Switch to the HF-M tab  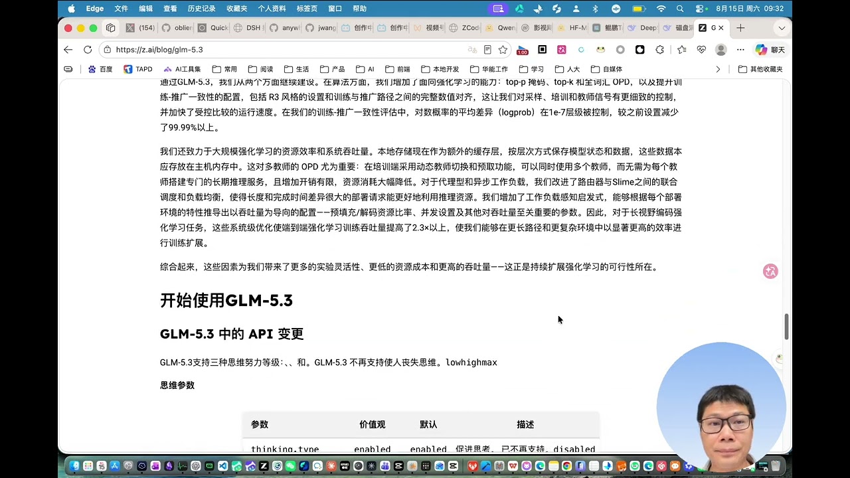click(571, 28)
